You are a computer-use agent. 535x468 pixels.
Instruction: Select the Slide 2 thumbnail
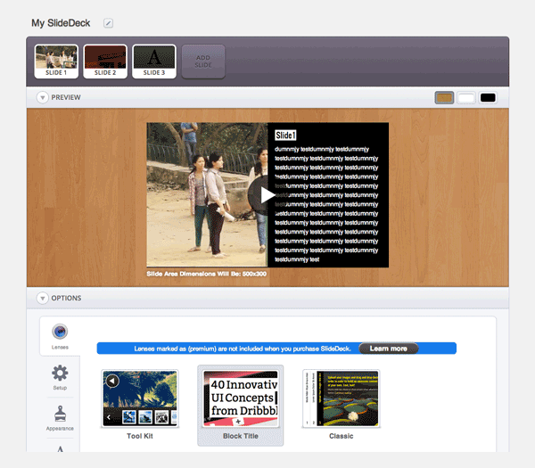[105, 62]
